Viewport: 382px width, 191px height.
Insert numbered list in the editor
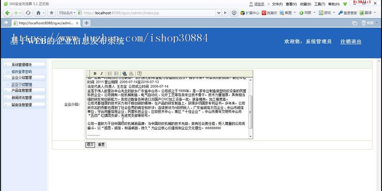tap(110, 73)
